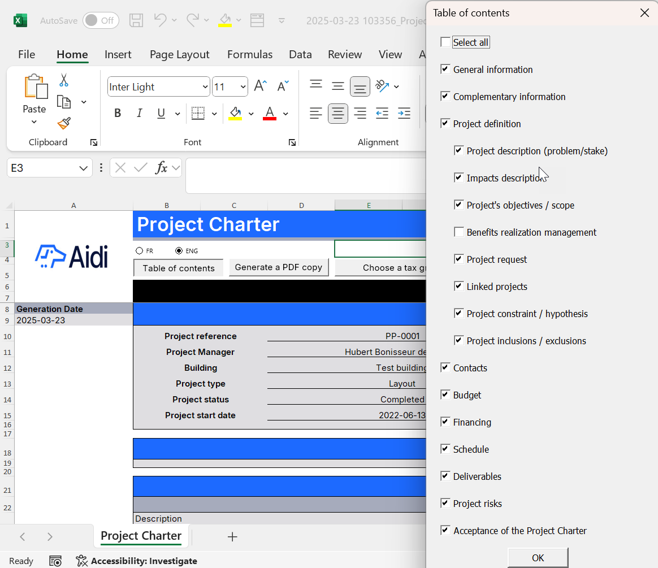
Task: Apply Bold formatting
Action: [118, 113]
